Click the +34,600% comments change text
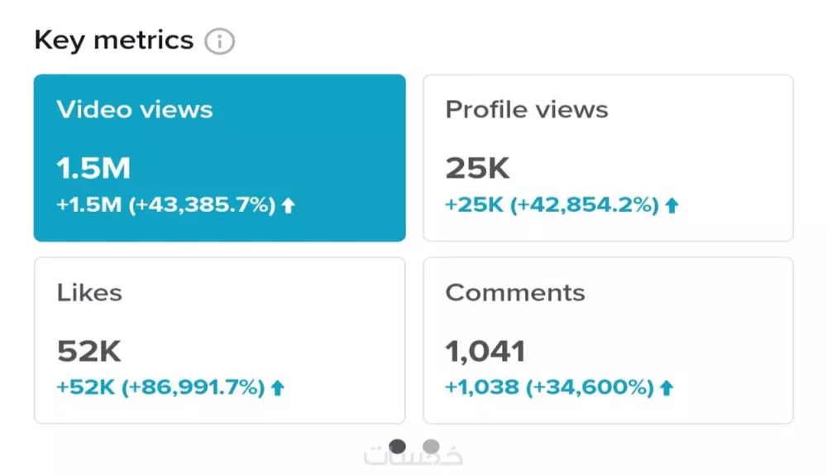 click(x=590, y=387)
